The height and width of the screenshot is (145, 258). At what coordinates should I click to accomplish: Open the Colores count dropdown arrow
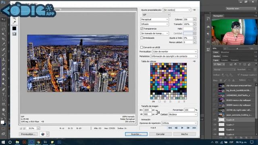194,19
